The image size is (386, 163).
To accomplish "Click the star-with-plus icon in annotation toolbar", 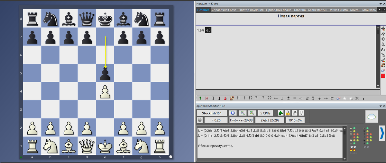I will click(x=351, y=98).
